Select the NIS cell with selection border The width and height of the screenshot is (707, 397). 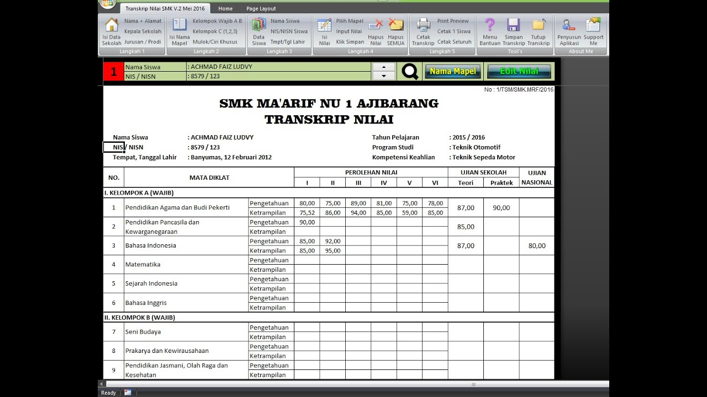(x=114, y=147)
